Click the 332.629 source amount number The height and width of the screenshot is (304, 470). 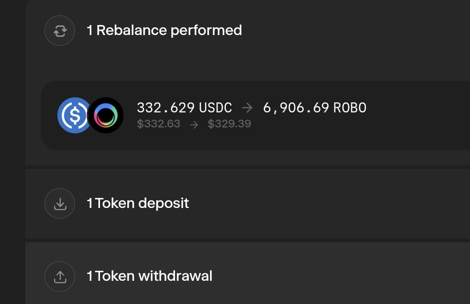(166, 108)
